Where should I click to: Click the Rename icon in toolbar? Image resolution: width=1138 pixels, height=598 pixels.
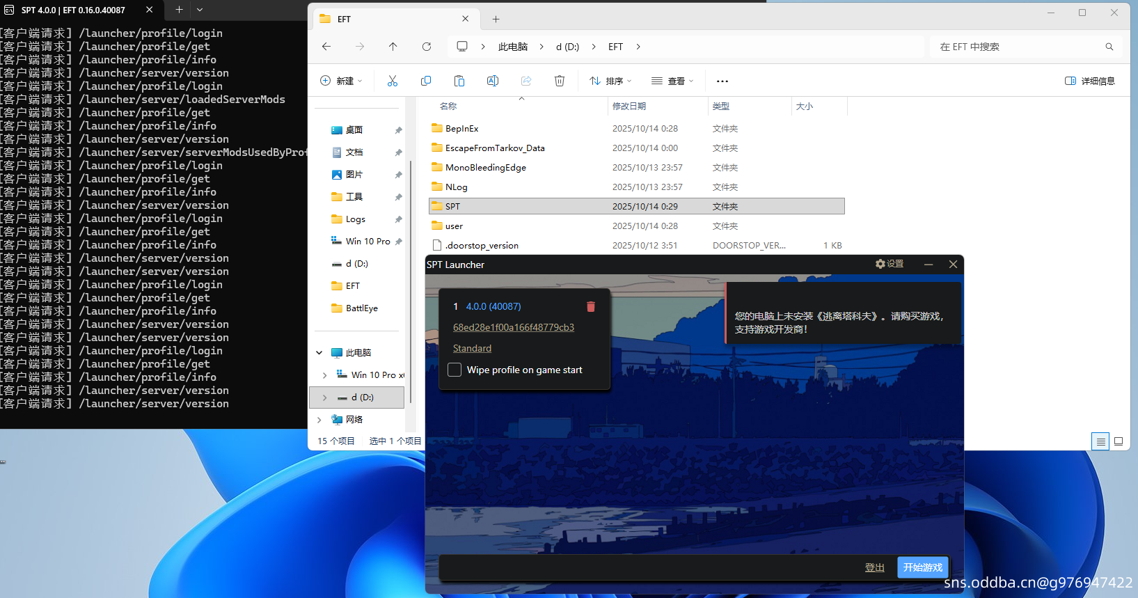pos(493,81)
